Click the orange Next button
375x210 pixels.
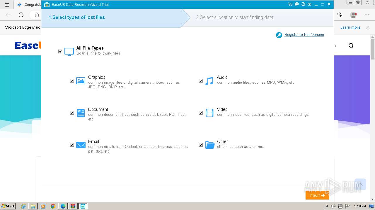(317, 195)
